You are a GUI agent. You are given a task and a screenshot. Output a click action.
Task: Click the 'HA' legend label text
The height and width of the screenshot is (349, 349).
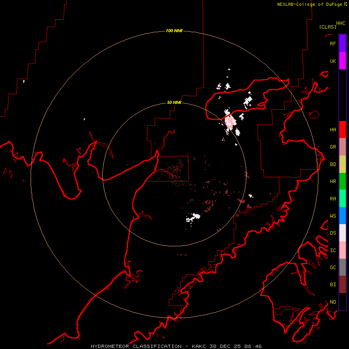[x=333, y=130]
